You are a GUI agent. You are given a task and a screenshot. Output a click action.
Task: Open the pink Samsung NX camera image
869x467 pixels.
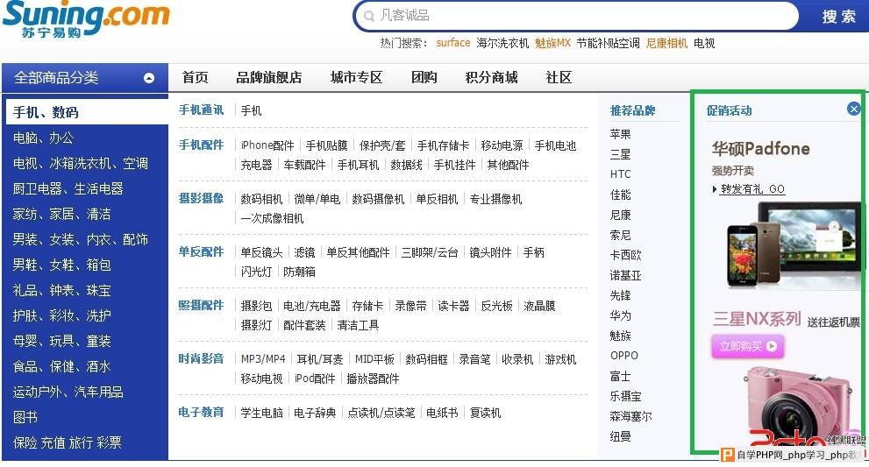pos(798,406)
